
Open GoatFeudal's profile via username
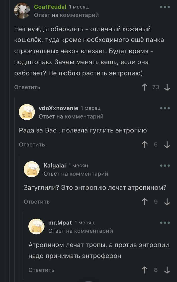pyautogui.click(x=50, y=7)
